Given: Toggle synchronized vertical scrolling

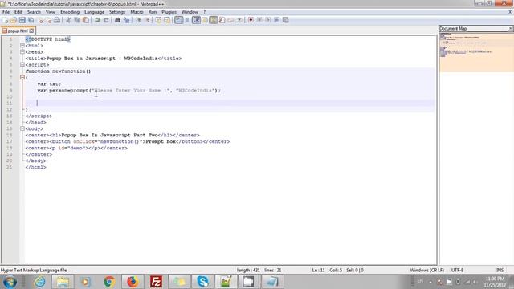Looking at the screenshot, I should pos(158,20).
